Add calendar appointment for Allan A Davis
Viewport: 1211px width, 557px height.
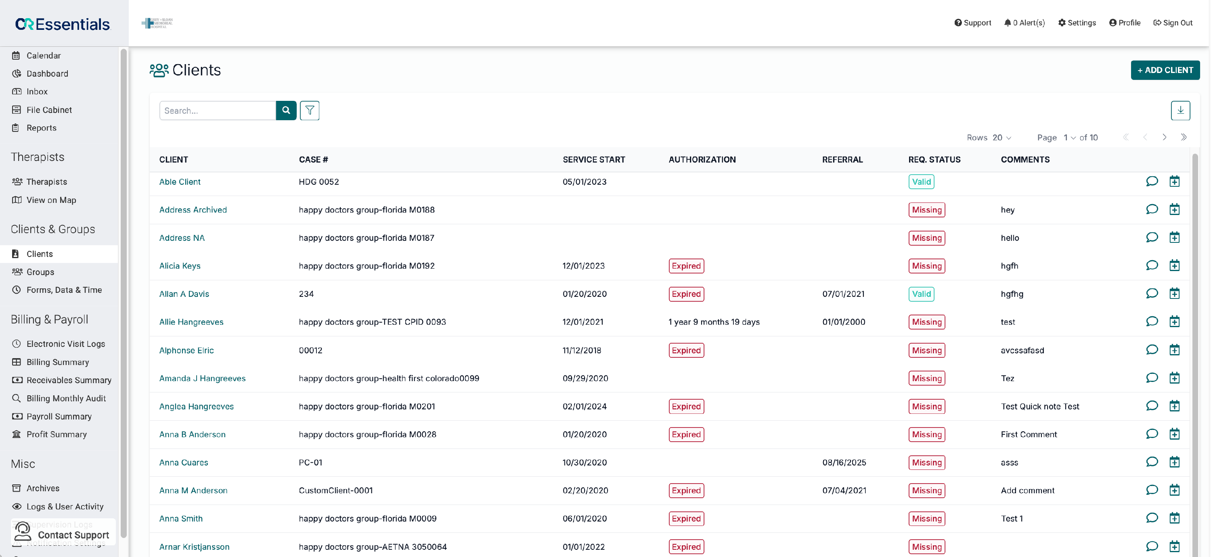pos(1174,294)
